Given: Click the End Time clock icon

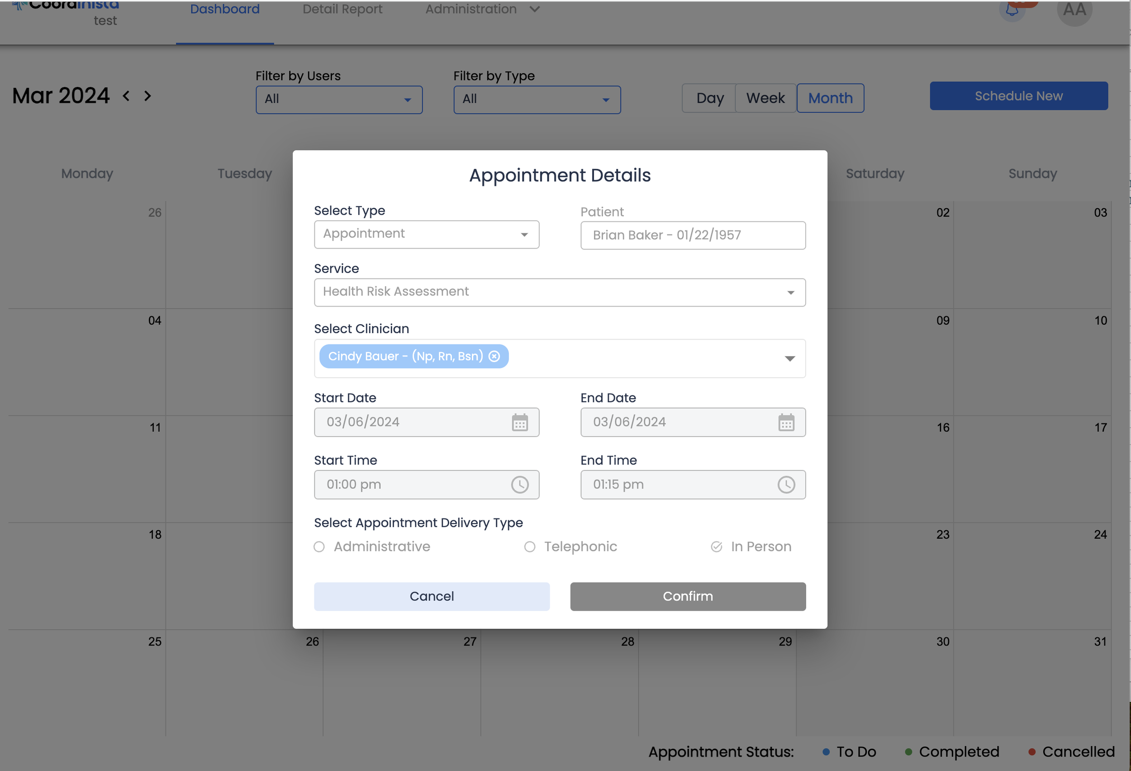Looking at the screenshot, I should (x=786, y=484).
